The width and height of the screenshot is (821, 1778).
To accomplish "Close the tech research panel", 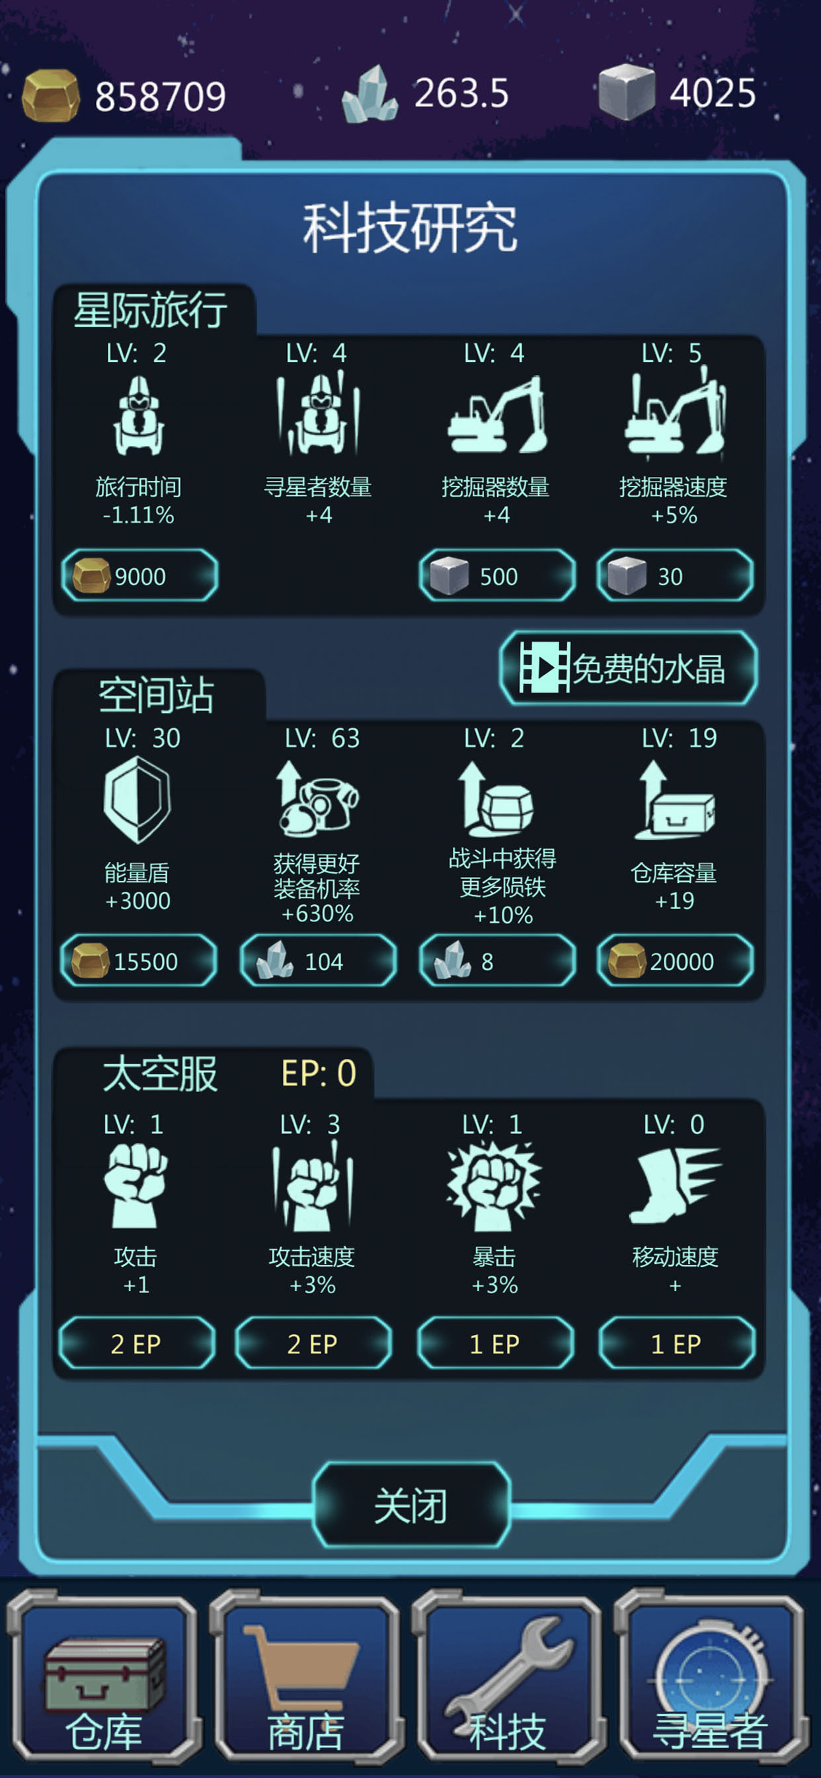I will 411,1505.
